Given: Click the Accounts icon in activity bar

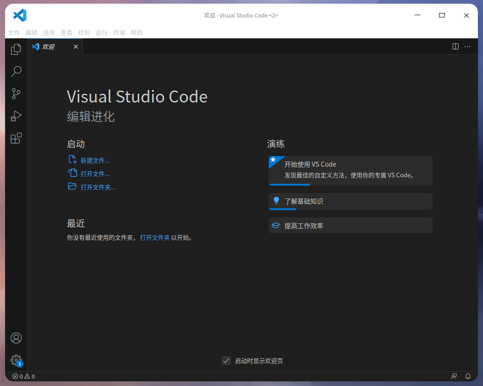Looking at the screenshot, I should tap(16, 338).
